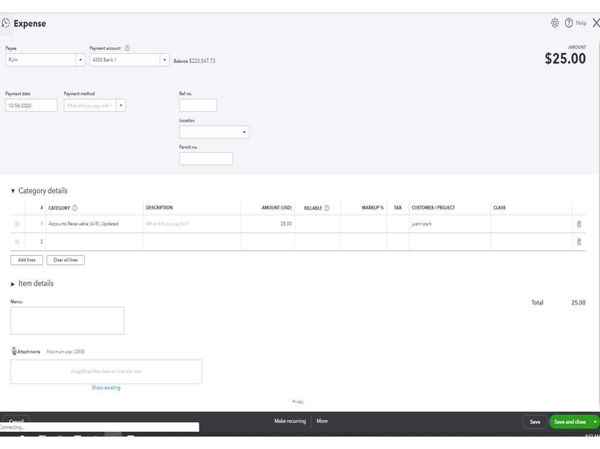Click the line 1 Class cell
This screenshot has width=600, height=449.
531,224
